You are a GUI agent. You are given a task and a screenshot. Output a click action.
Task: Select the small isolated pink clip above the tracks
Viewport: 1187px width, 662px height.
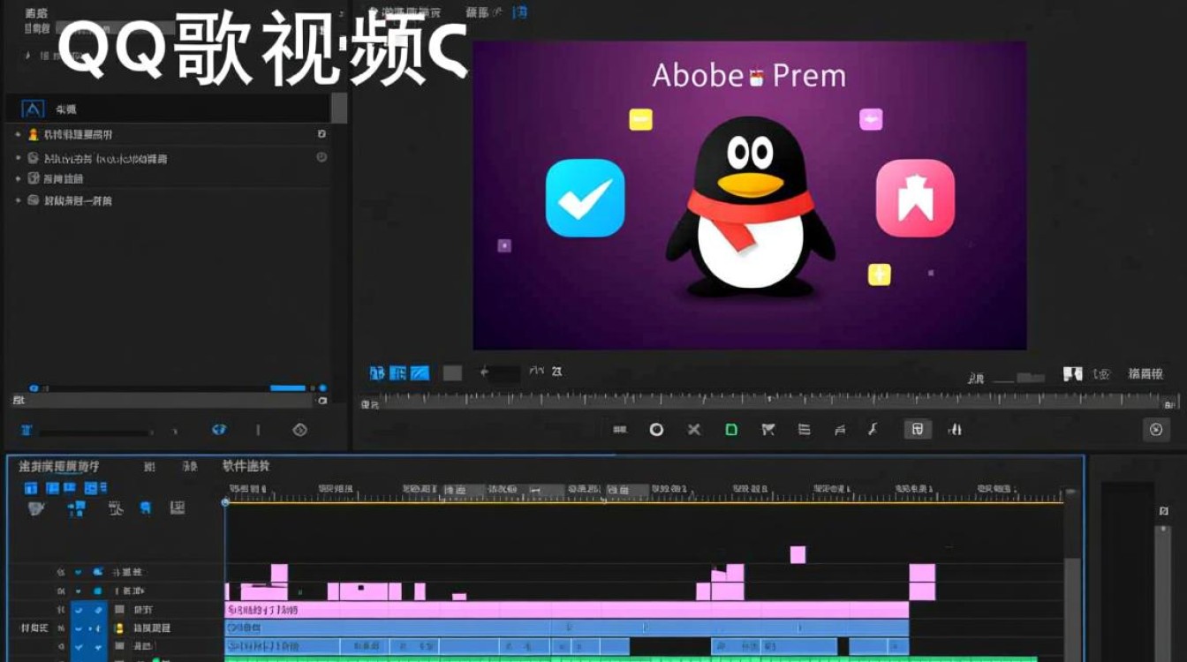[798, 554]
